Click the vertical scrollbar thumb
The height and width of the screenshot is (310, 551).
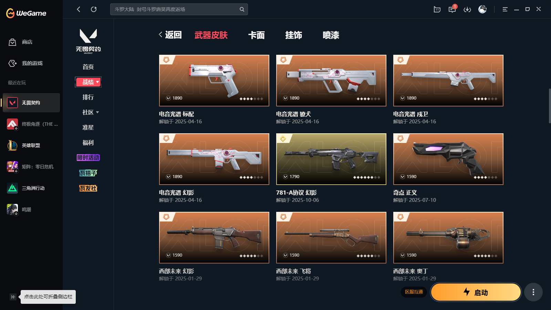pyautogui.click(x=550, y=106)
